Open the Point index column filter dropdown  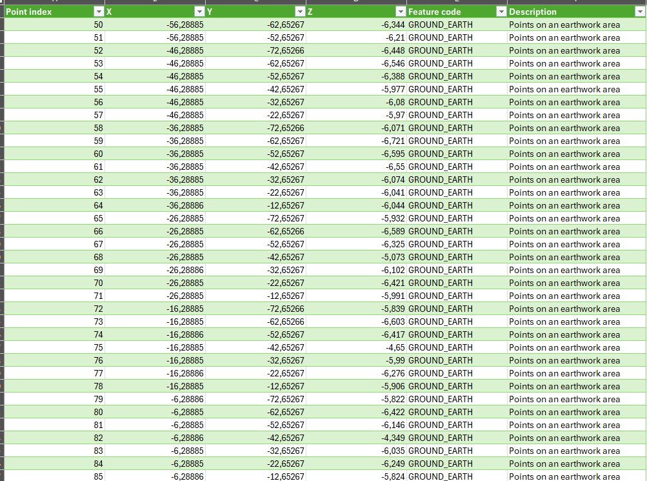point(98,12)
